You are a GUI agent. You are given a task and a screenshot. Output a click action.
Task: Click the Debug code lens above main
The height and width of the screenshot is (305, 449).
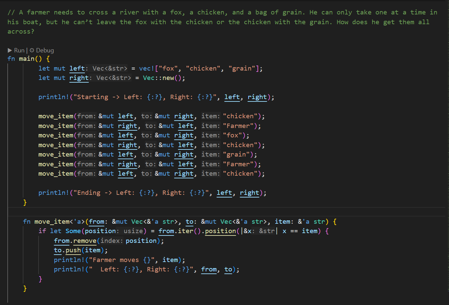(45, 50)
